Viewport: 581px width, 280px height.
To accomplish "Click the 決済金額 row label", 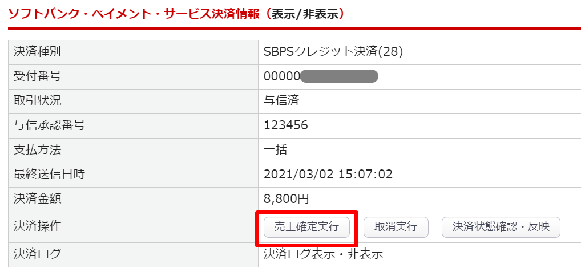I will click(x=37, y=199).
